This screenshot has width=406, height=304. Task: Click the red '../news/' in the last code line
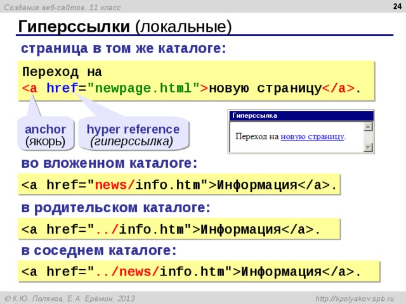127,272
